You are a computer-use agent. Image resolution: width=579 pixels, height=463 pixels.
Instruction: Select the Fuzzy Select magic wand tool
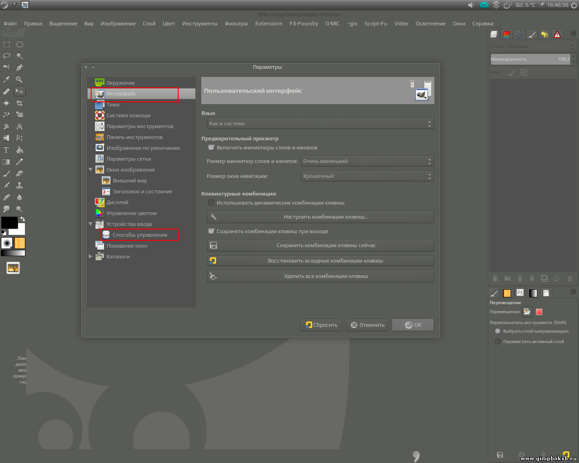(19, 56)
